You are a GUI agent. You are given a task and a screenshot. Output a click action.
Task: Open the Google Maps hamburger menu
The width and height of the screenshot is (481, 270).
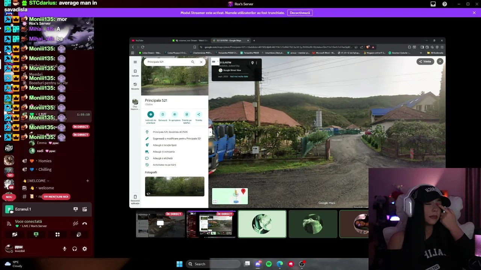pos(135,62)
